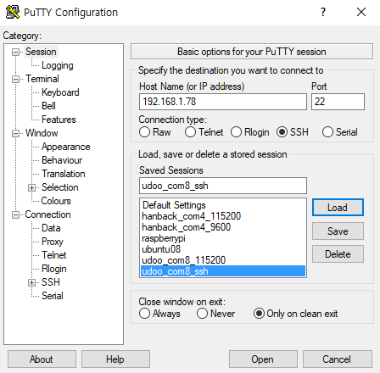
Task: Open the Translation settings category
Action: pos(64,174)
